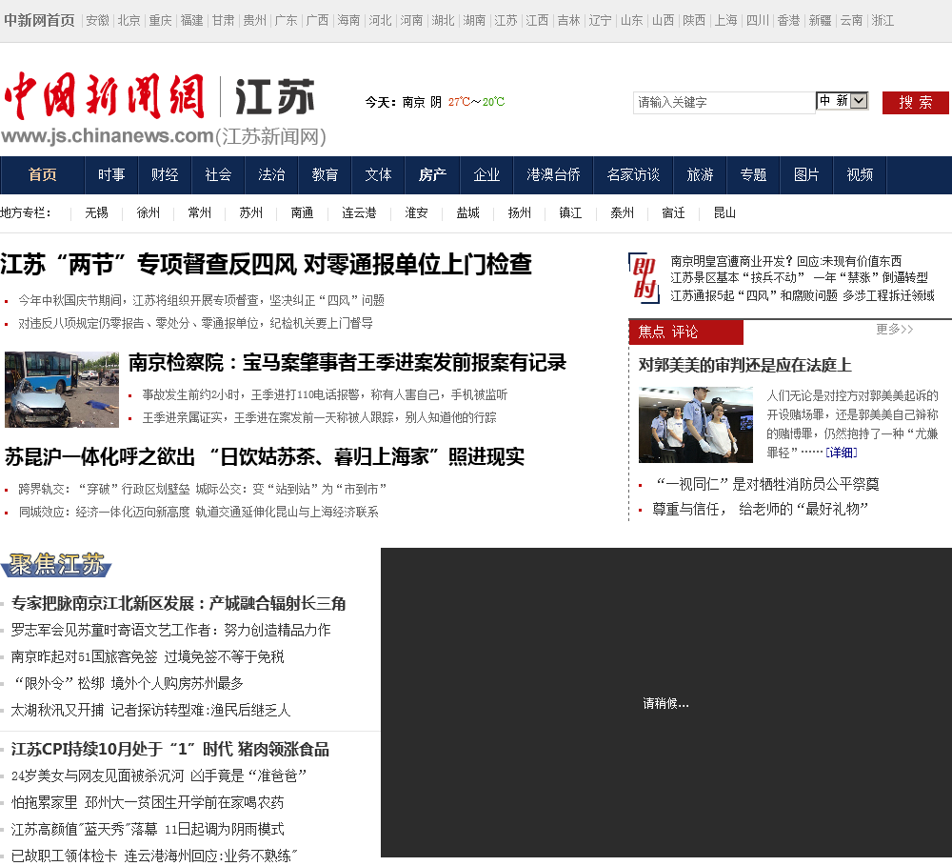The image size is (952, 866).
Task: Open the 首页 navigation tab
Action: click(43, 175)
